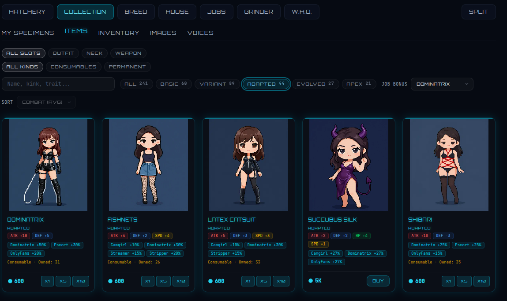Screen dimensions: 507x301
Task: Buy X5 of Dominatrix item
Action: (x=63, y=281)
